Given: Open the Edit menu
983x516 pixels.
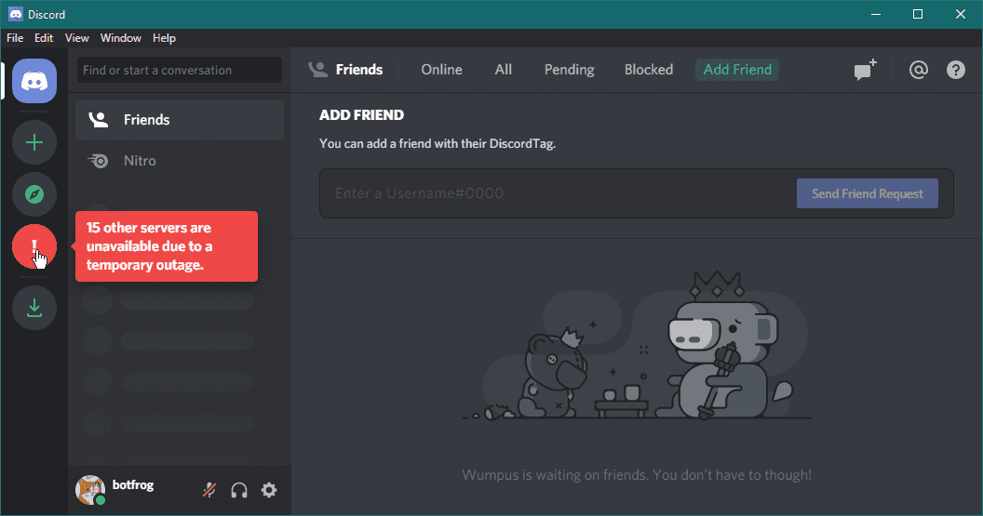Looking at the screenshot, I should [x=44, y=38].
